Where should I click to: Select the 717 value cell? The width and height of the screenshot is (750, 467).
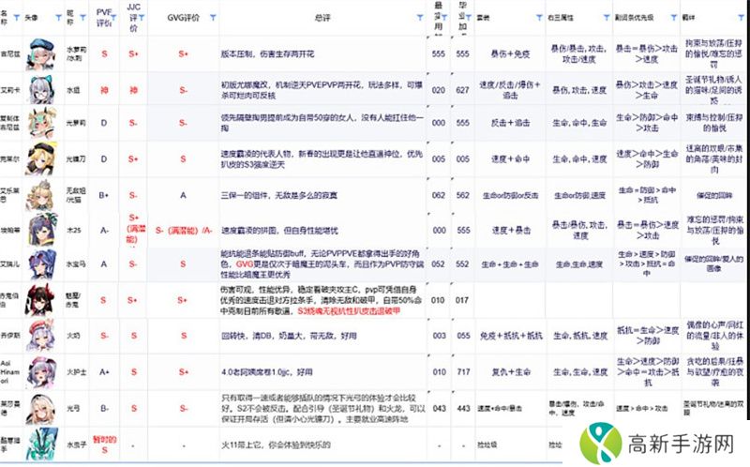[463, 371]
